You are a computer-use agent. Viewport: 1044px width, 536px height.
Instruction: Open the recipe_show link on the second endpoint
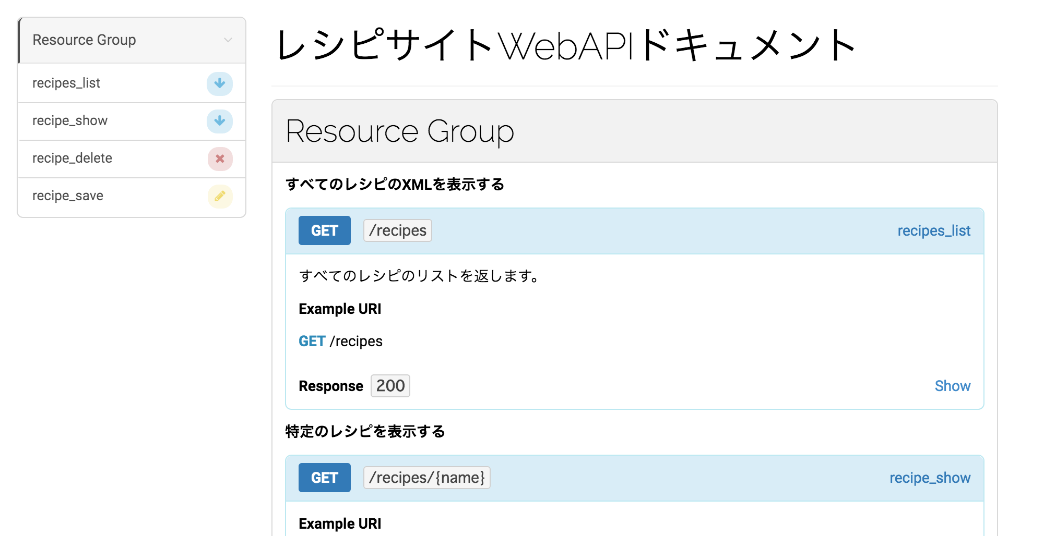(930, 477)
